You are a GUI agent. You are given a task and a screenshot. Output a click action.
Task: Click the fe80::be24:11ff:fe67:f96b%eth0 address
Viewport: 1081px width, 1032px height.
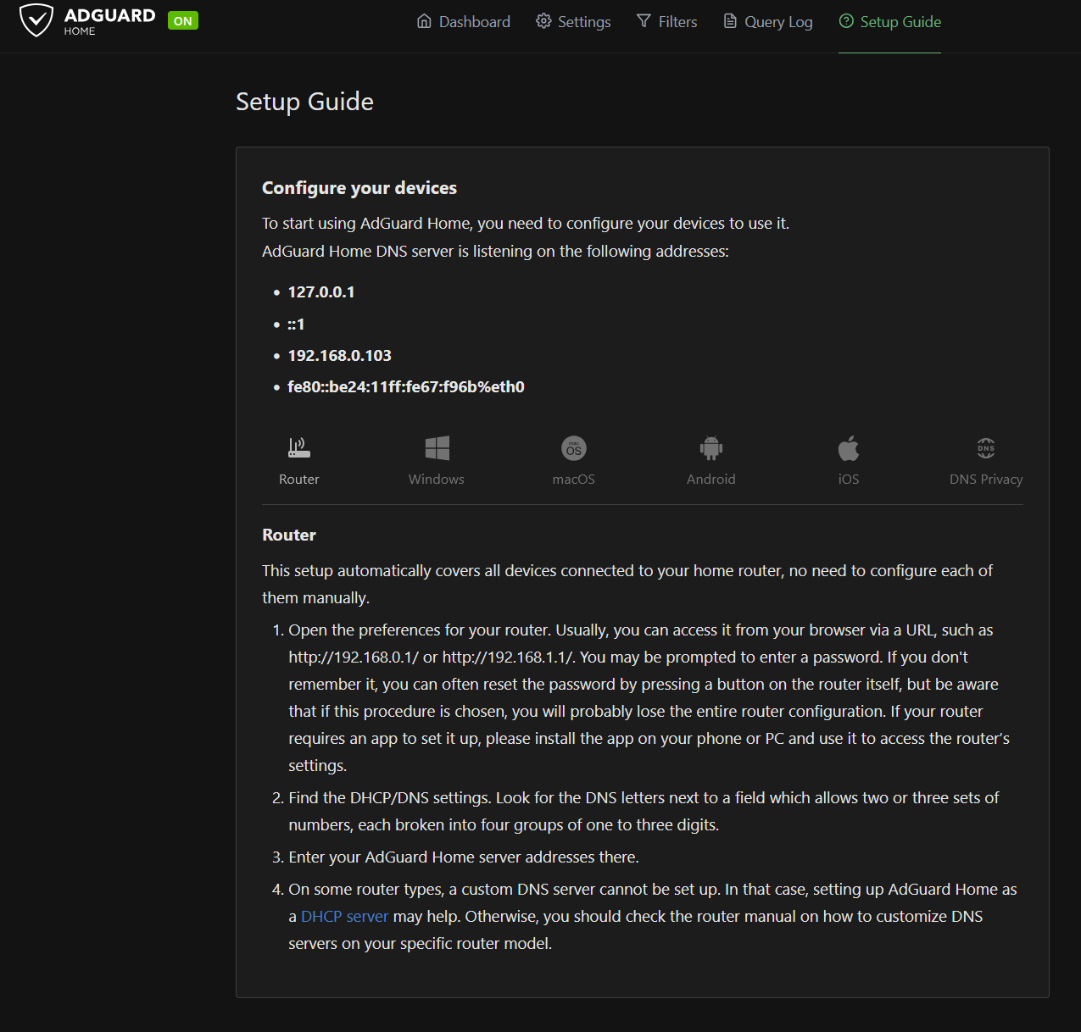(x=406, y=386)
